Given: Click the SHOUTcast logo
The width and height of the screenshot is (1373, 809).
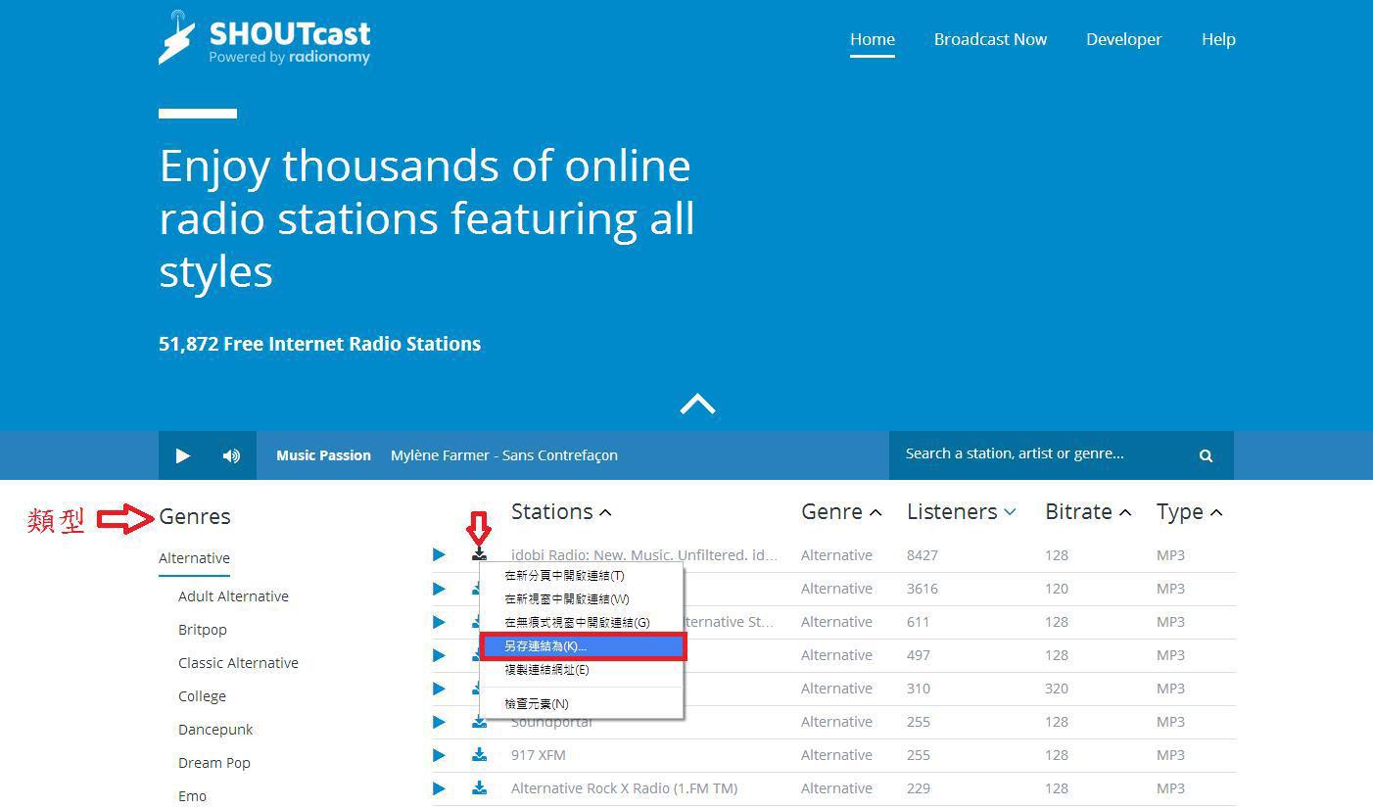Looking at the screenshot, I should click(264, 38).
